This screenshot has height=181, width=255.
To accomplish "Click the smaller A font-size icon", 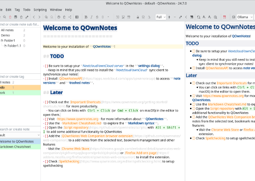I will [209, 17].
